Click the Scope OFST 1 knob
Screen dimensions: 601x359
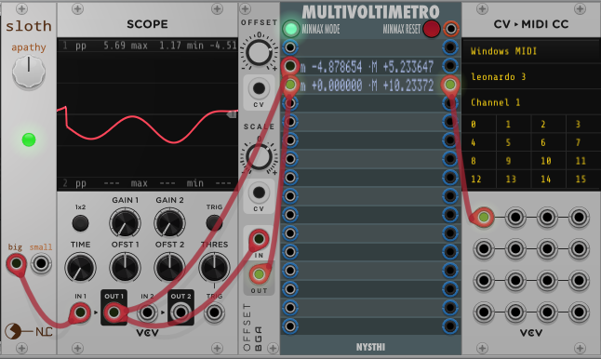125,268
